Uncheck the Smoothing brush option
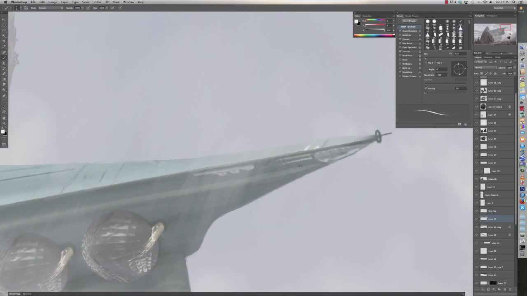Viewport: 527px width, 296px height. [400, 72]
